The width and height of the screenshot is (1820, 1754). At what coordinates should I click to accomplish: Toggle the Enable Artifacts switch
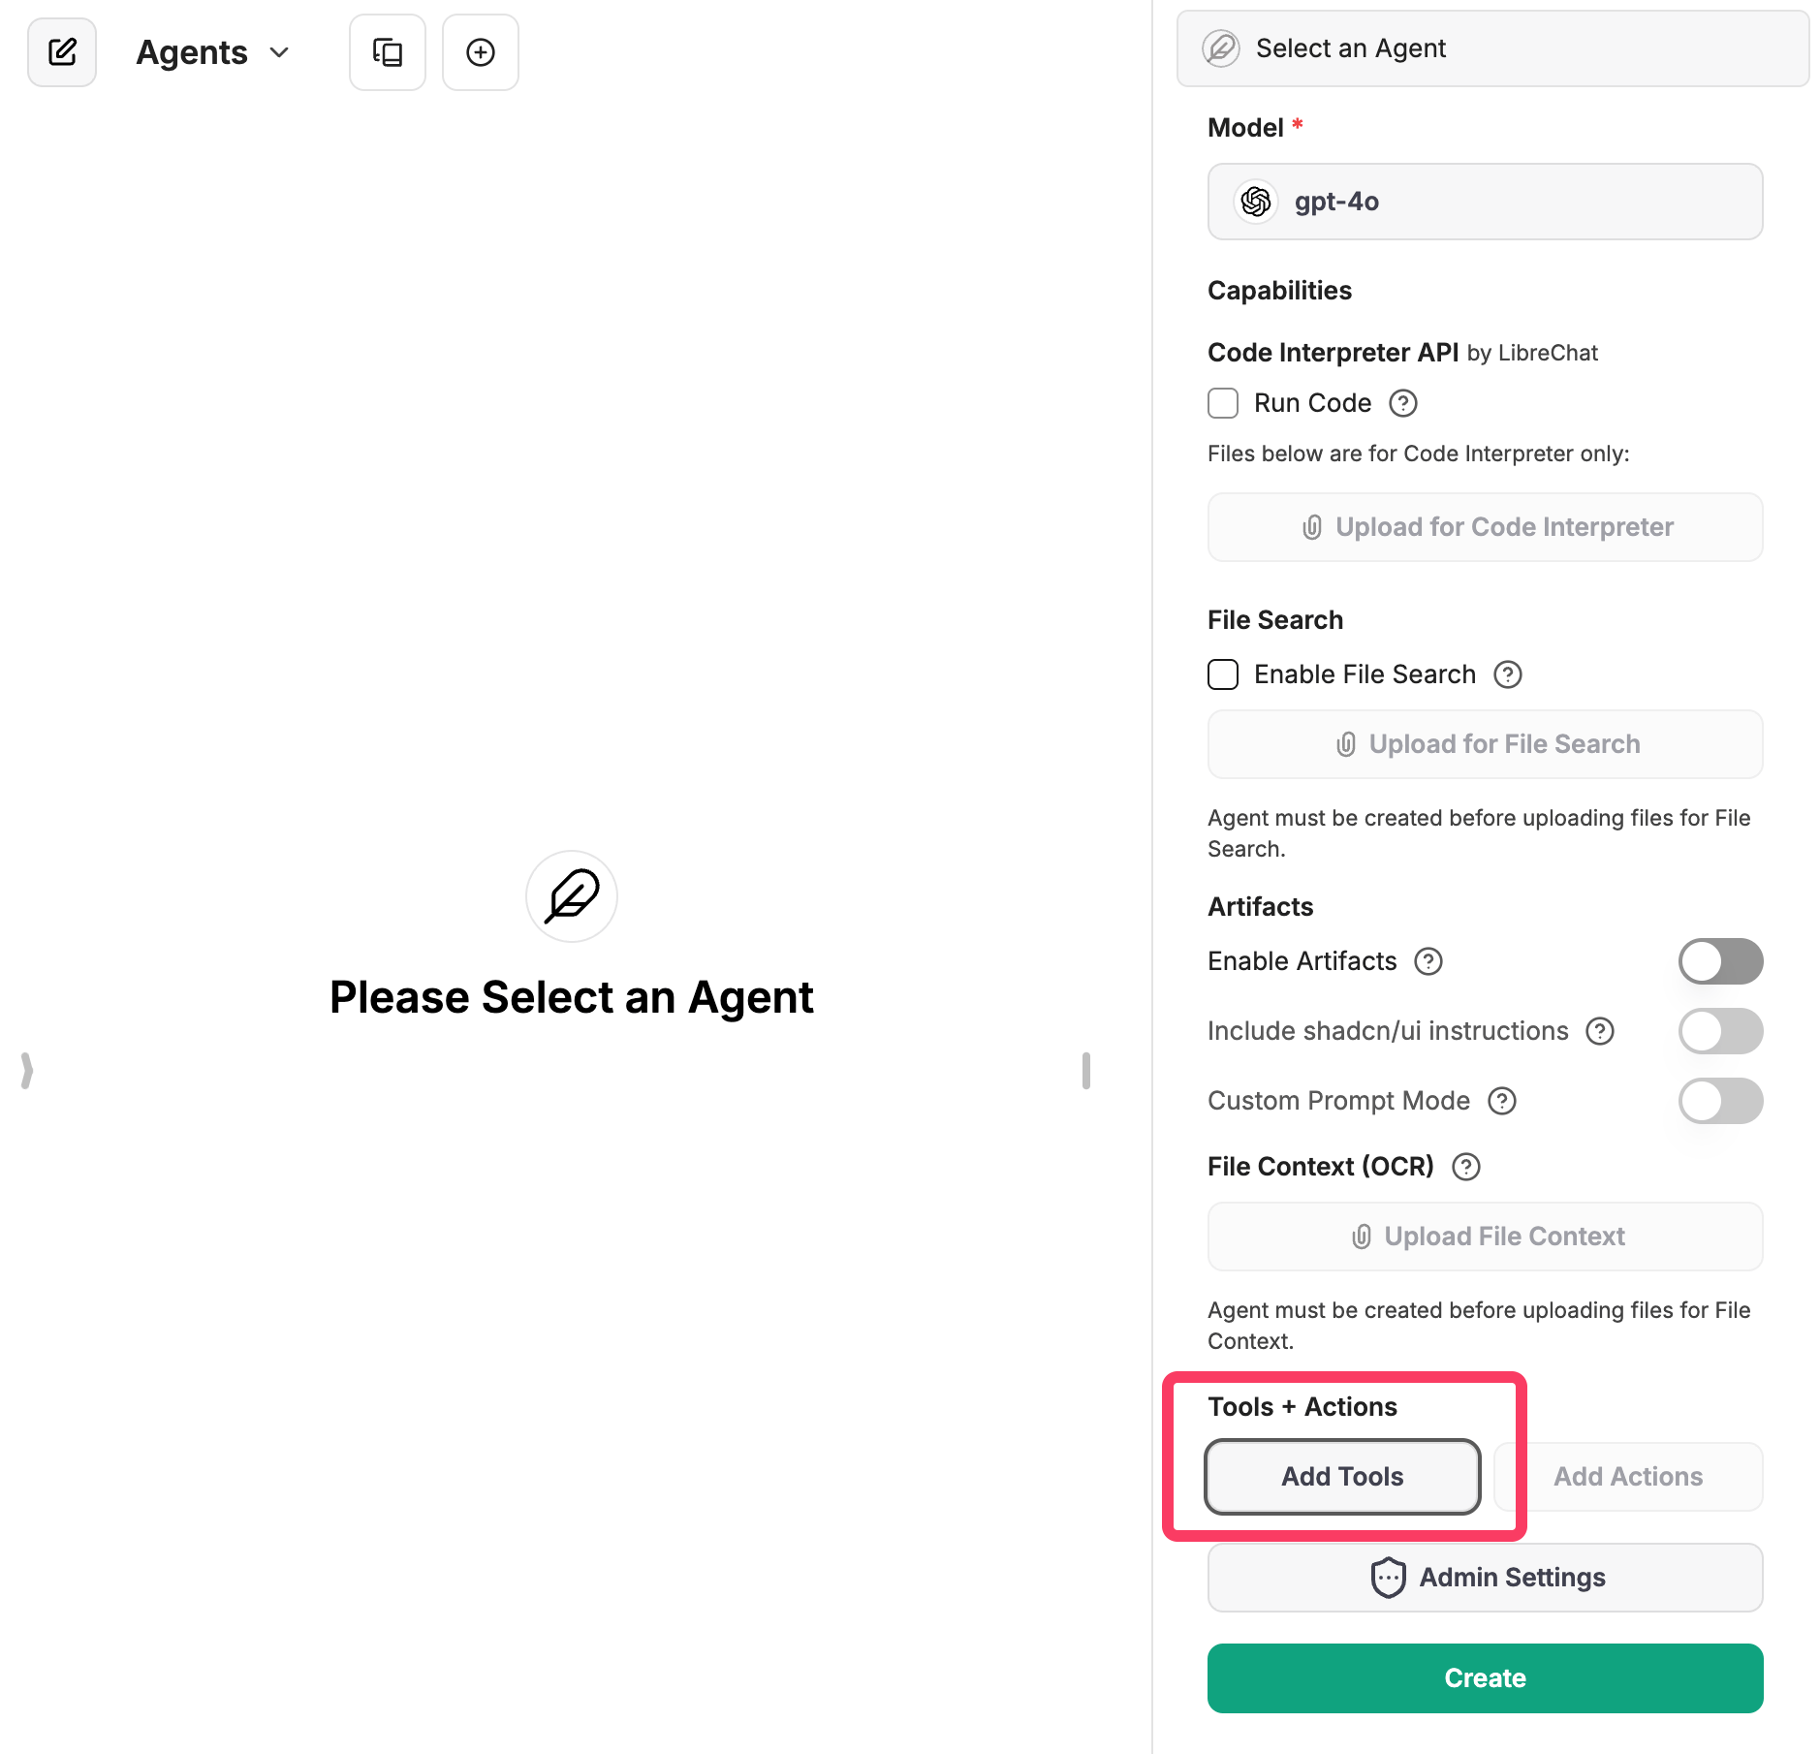point(1720,961)
